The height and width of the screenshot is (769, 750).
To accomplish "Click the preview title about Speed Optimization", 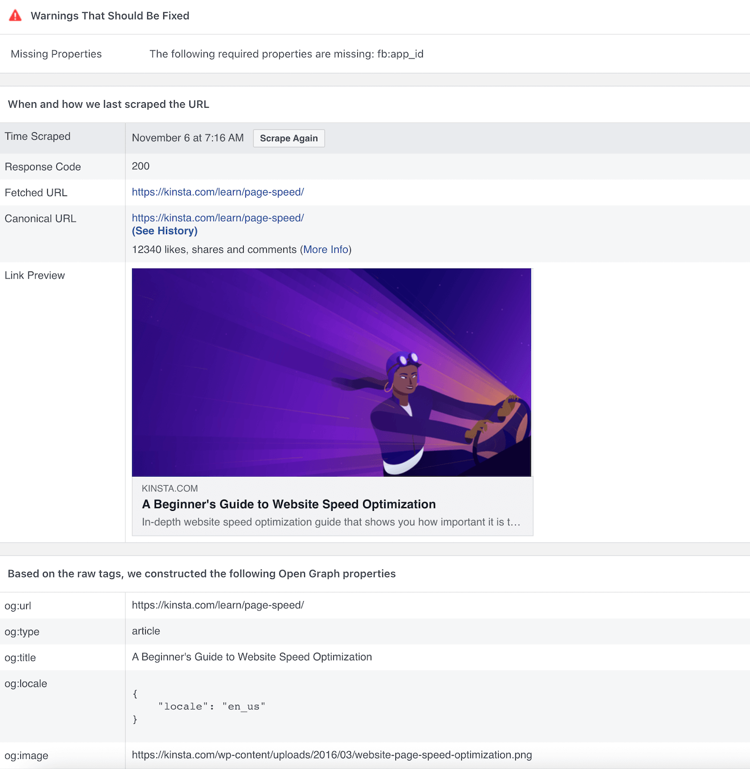I will (288, 504).
